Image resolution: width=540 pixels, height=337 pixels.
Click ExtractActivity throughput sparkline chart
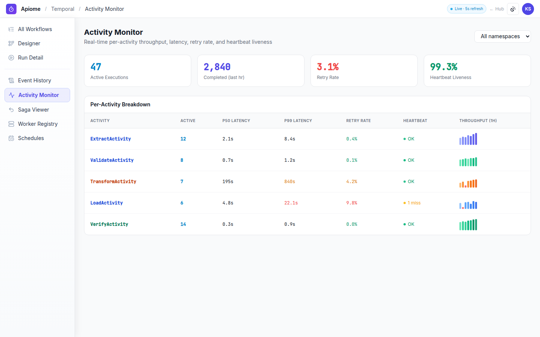click(x=468, y=139)
